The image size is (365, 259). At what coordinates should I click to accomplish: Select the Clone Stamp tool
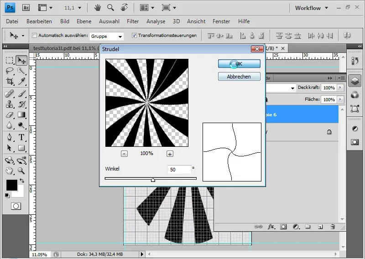[9, 104]
